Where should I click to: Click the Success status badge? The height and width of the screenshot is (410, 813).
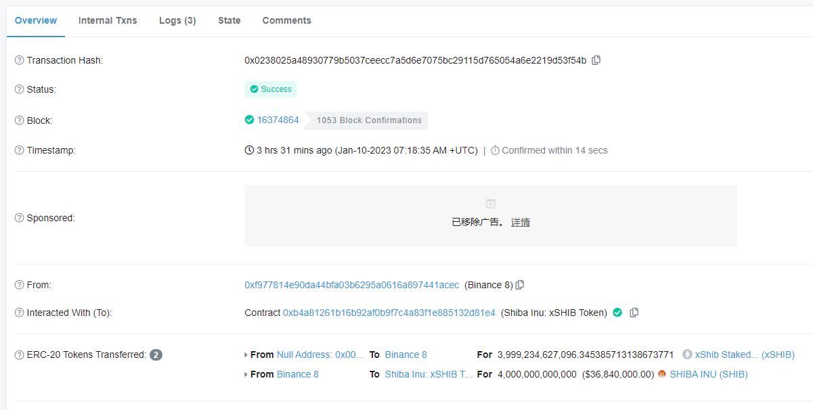tap(271, 89)
